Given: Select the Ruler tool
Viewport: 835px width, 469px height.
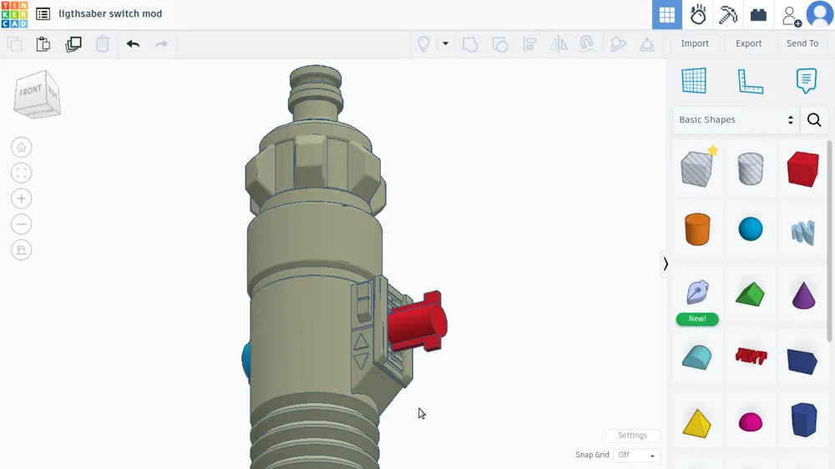Looking at the screenshot, I should pos(750,81).
